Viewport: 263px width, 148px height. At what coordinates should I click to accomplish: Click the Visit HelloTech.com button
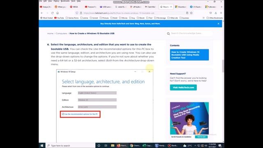(x=183, y=88)
